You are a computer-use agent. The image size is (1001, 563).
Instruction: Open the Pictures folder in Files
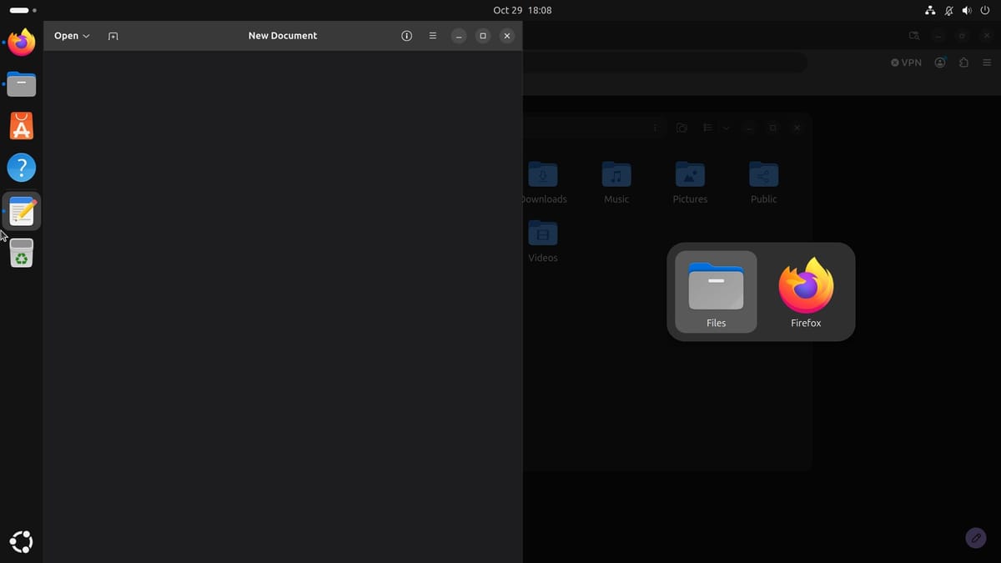(690, 182)
